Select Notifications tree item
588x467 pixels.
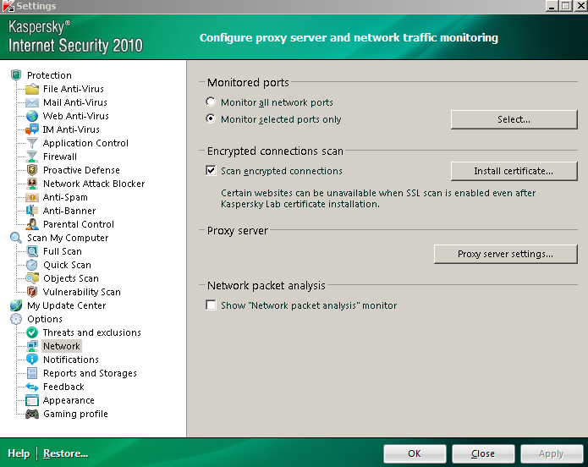point(71,360)
